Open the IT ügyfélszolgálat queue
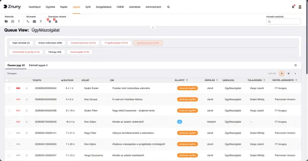This screenshot has height=161, width=308. click(117, 43)
